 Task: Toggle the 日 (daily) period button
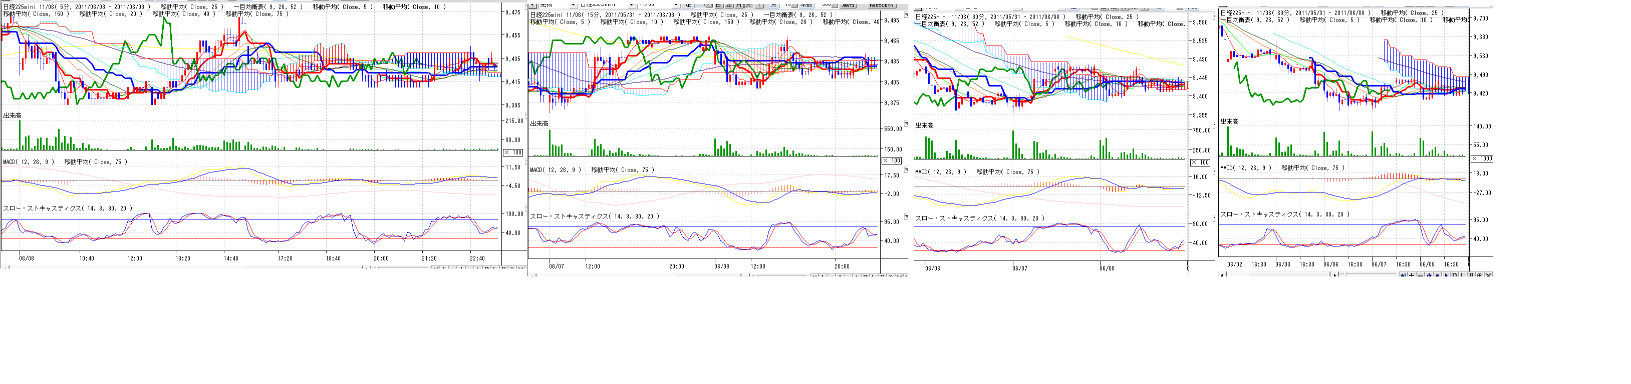(x=719, y=5)
